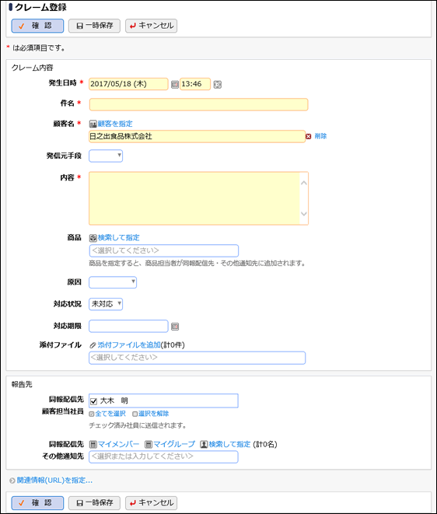This screenshot has width=437, height=514.
Task: Click the 商品 検索して指定 search icon
Action: point(93,238)
